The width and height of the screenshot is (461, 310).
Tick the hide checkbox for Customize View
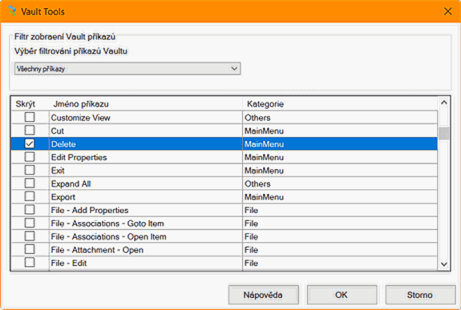(x=30, y=117)
